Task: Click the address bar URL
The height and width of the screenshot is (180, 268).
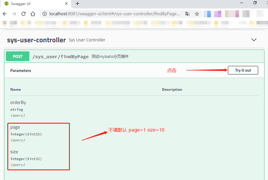Action: pyautogui.click(x=114, y=14)
